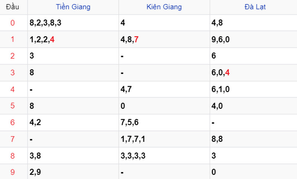
Task: Open the Đà Lạt column link
Action: 255,7
